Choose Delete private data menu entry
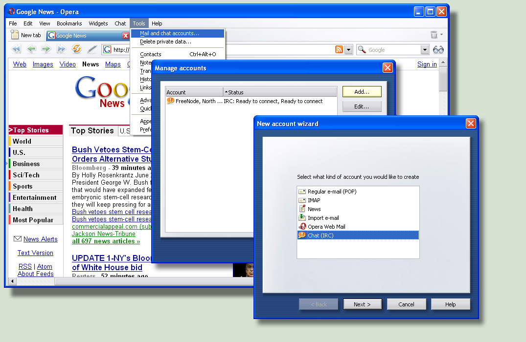Screen dimensions: 526x342 pos(178,42)
